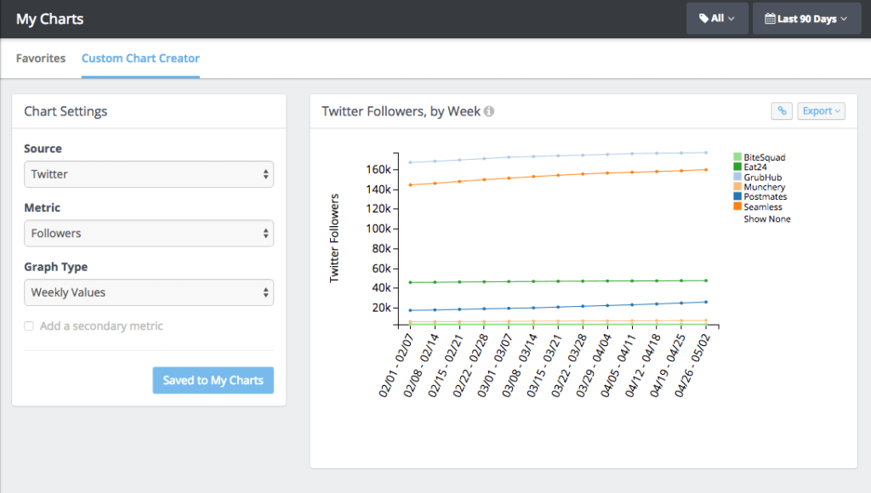The height and width of the screenshot is (493, 871).
Task: Hide the GrubHub series via legend
Action: point(737,178)
